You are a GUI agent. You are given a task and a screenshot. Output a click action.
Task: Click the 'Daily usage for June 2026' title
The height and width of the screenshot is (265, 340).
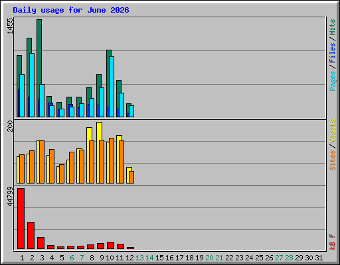71,10
